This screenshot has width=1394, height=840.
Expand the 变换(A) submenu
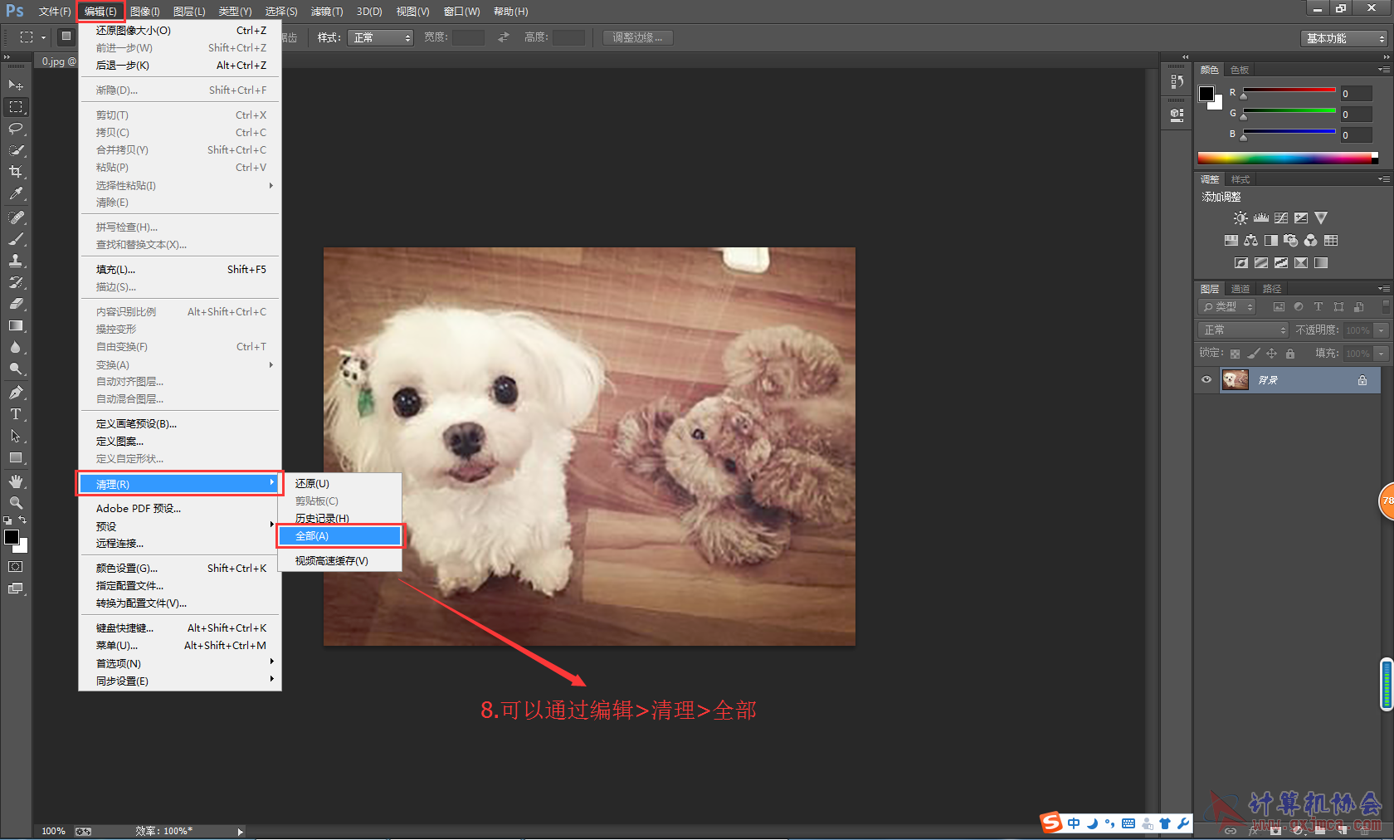[x=180, y=365]
